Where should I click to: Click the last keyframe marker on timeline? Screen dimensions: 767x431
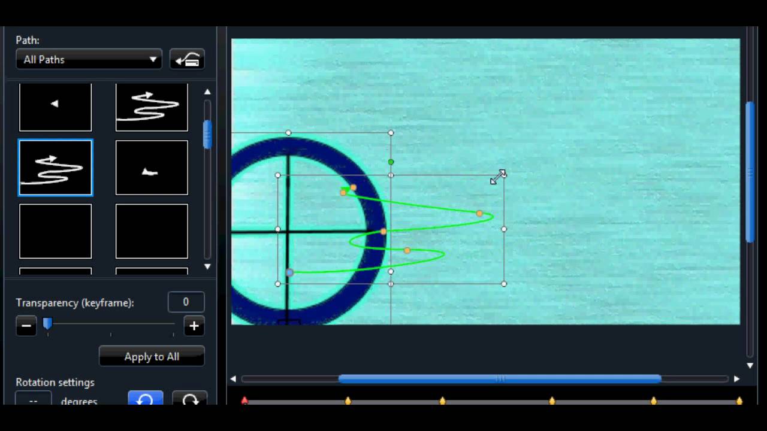[x=739, y=400]
